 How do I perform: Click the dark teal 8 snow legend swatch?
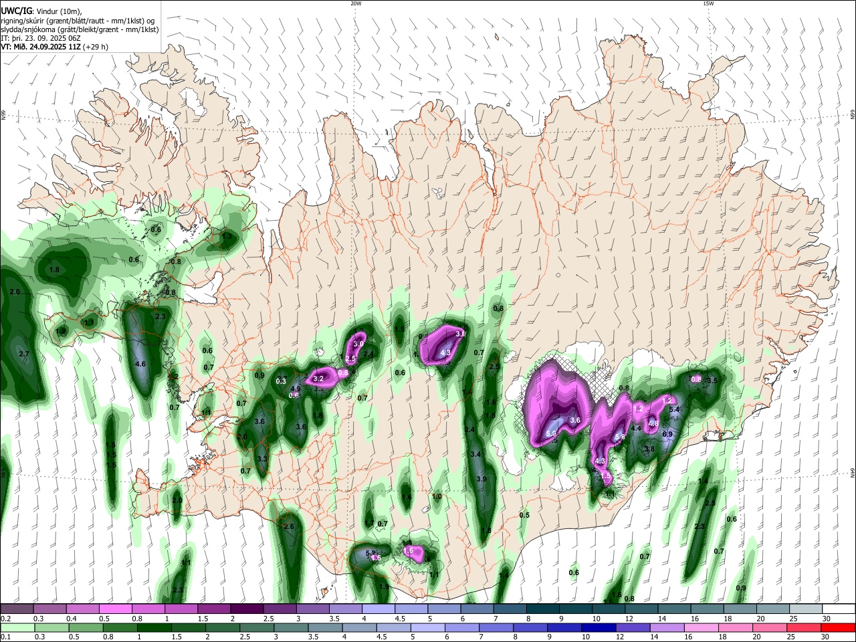click(x=543, y=609)
